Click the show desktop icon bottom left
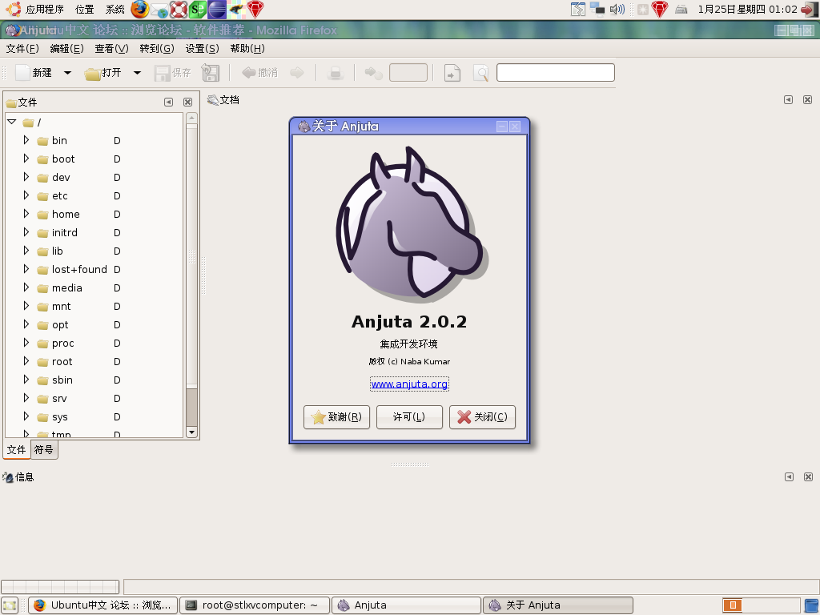This screenshot has height=615, width=820. pyautogui.click(x=10, y=605)
